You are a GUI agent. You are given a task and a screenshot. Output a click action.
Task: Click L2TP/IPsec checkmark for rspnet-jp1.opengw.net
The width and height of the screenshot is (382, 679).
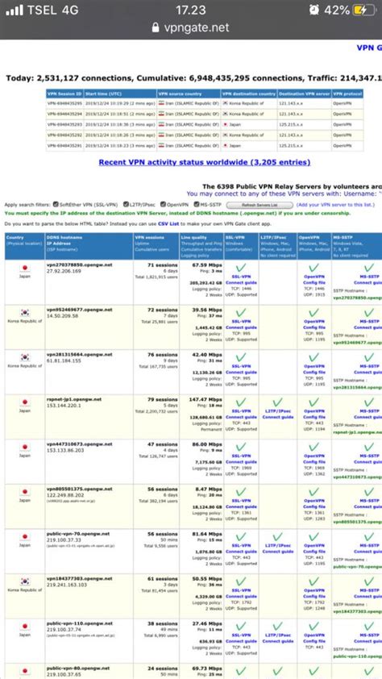(x=278, y=402)
